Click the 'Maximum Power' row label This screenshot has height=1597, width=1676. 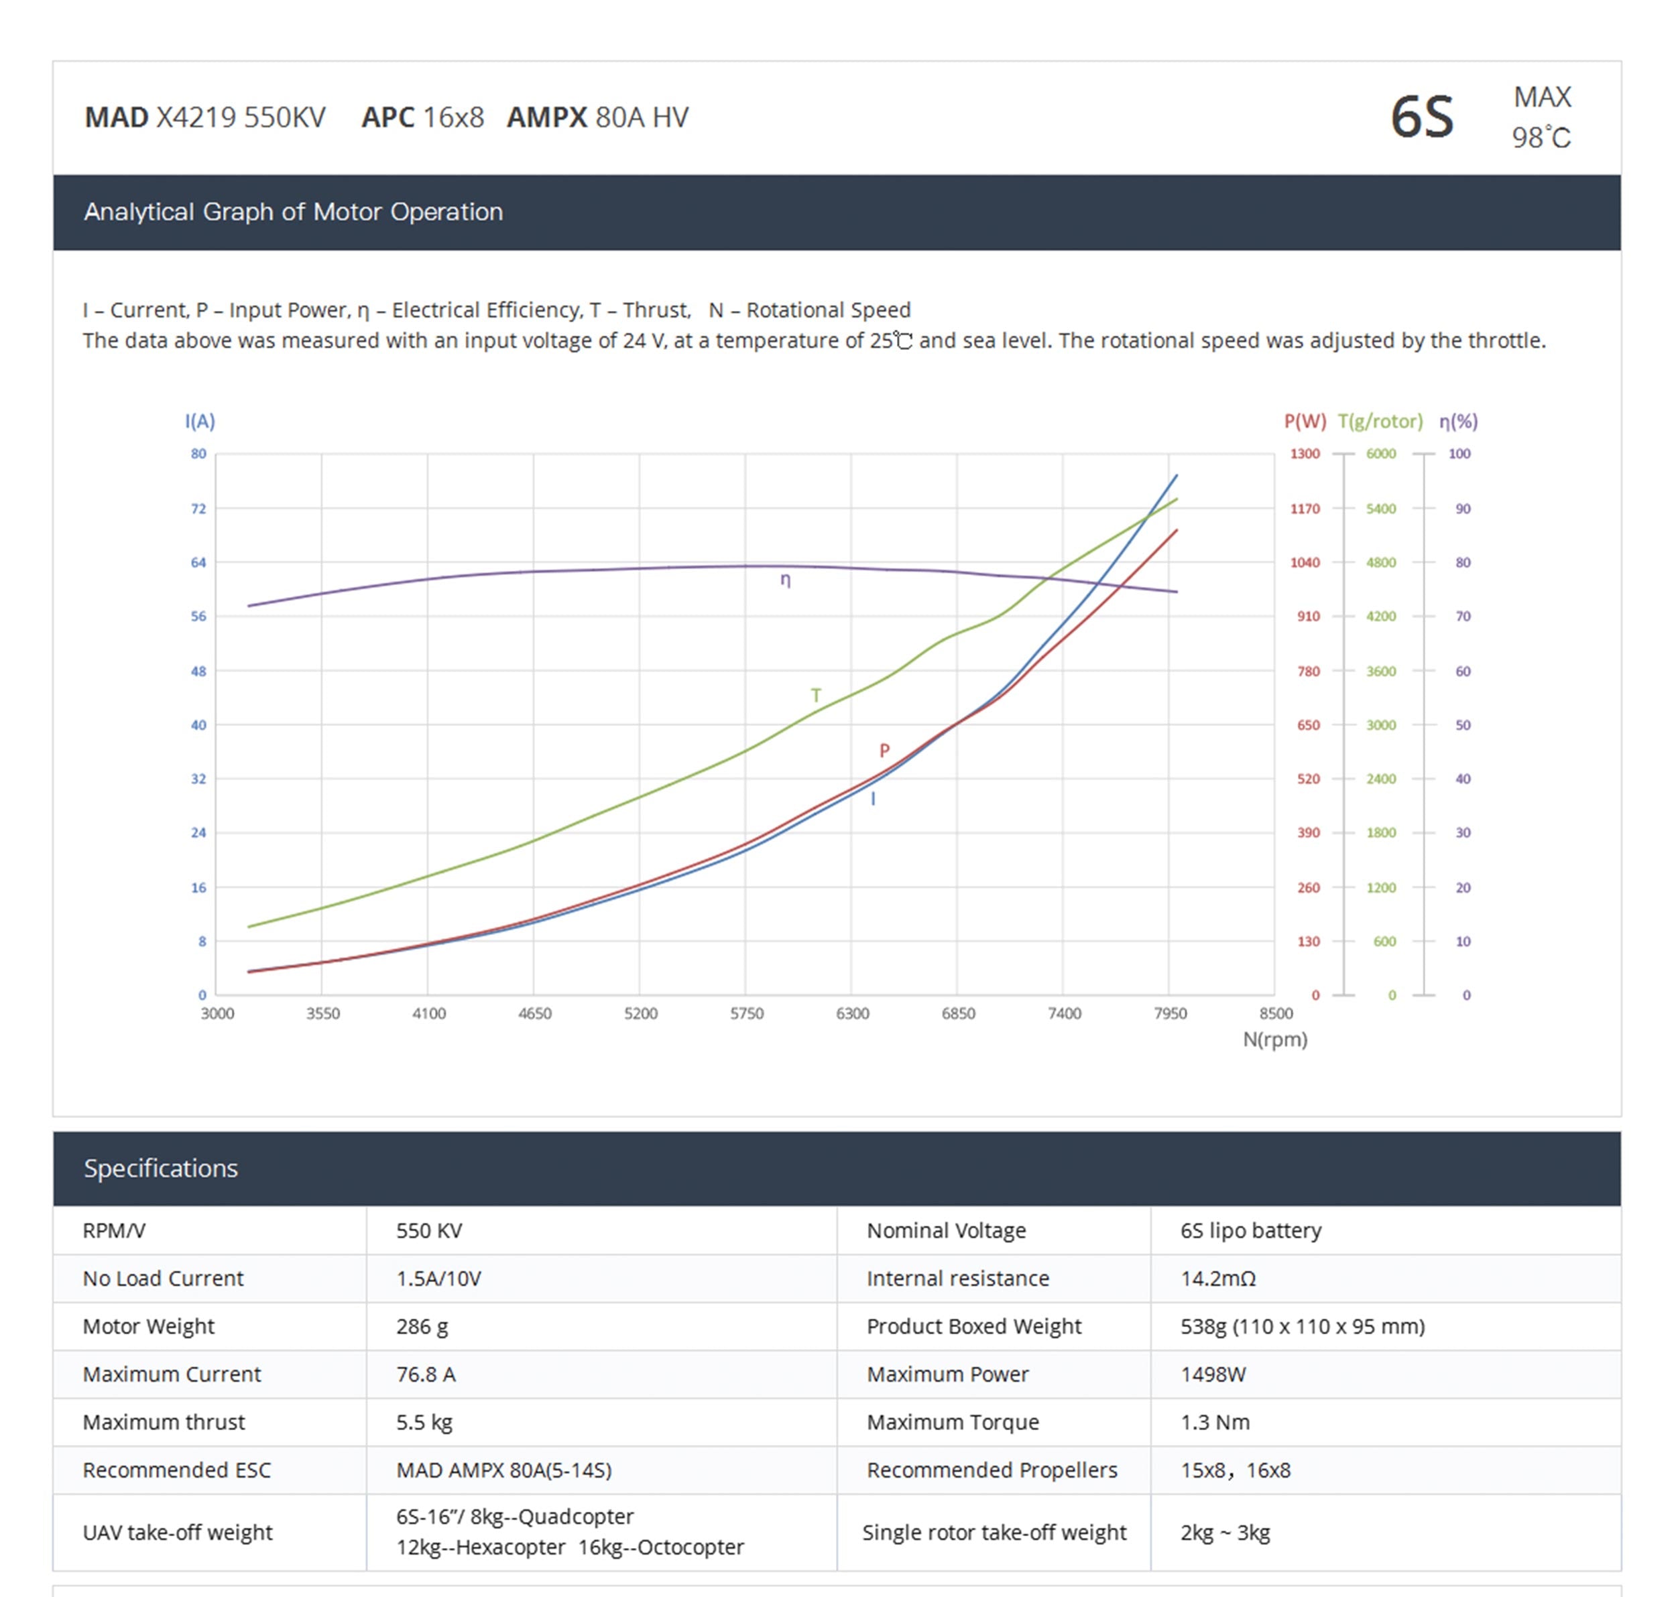(x=947, y=1374)
